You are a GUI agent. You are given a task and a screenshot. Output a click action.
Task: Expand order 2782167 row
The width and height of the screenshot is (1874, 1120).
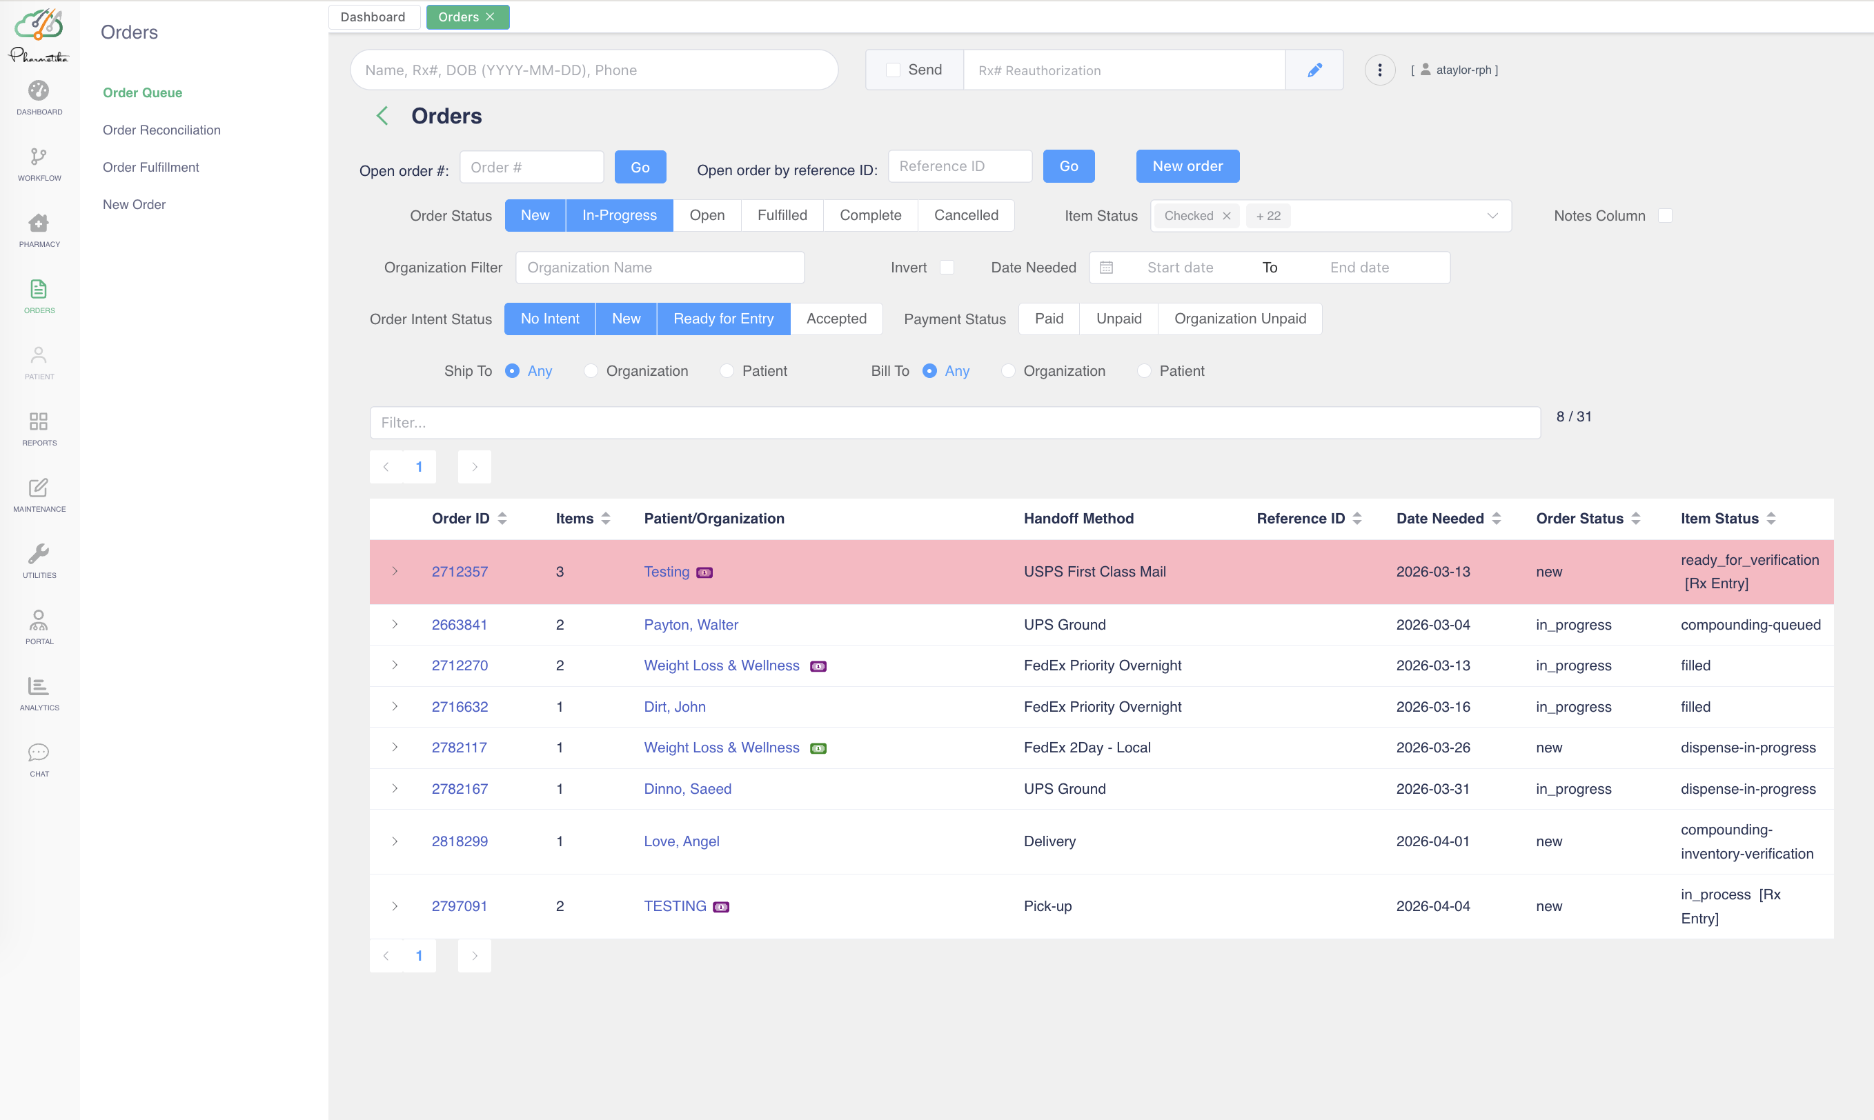(394, 789)
